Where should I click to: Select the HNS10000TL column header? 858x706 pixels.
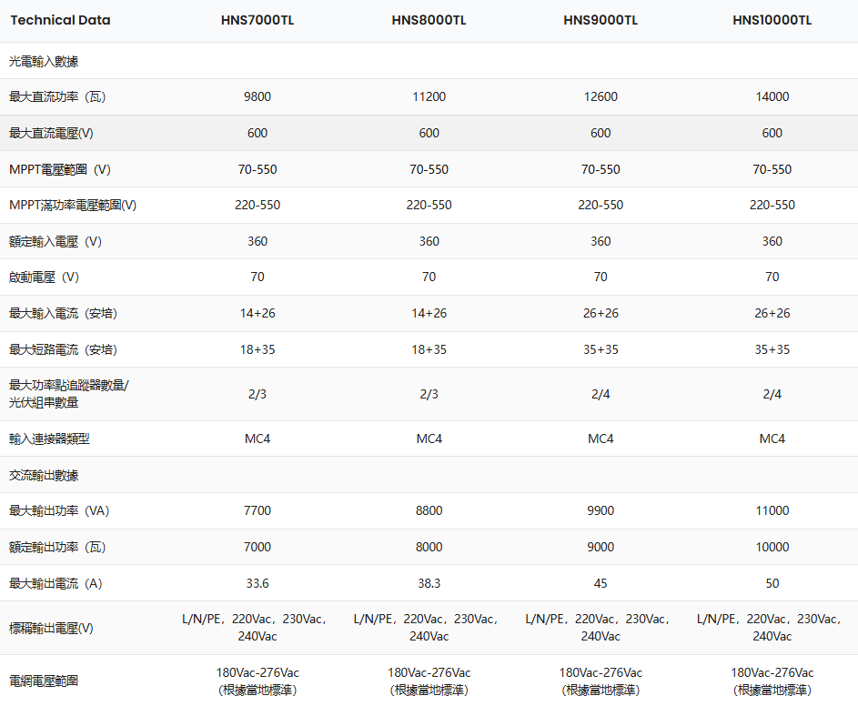click(x=772, y=21)
